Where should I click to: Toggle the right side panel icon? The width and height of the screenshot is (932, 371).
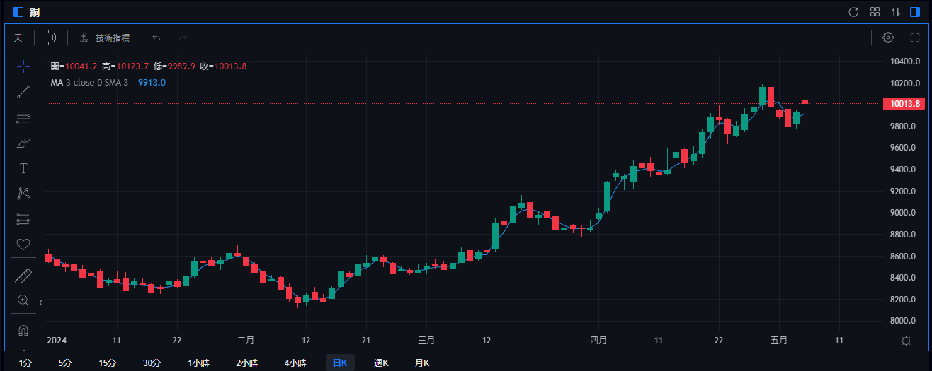tap(915, 12)
